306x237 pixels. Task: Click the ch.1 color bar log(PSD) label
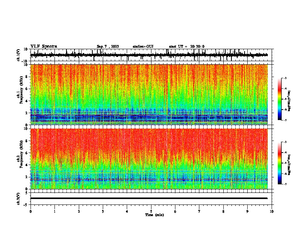289,101
